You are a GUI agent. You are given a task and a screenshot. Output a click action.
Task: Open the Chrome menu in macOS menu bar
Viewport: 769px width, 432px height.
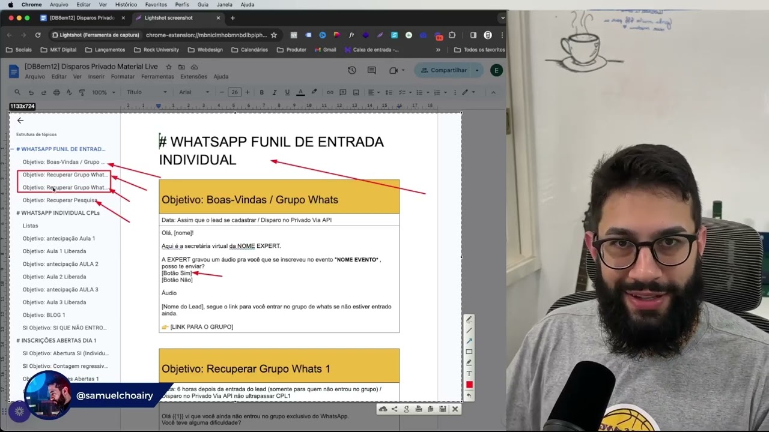31,4
